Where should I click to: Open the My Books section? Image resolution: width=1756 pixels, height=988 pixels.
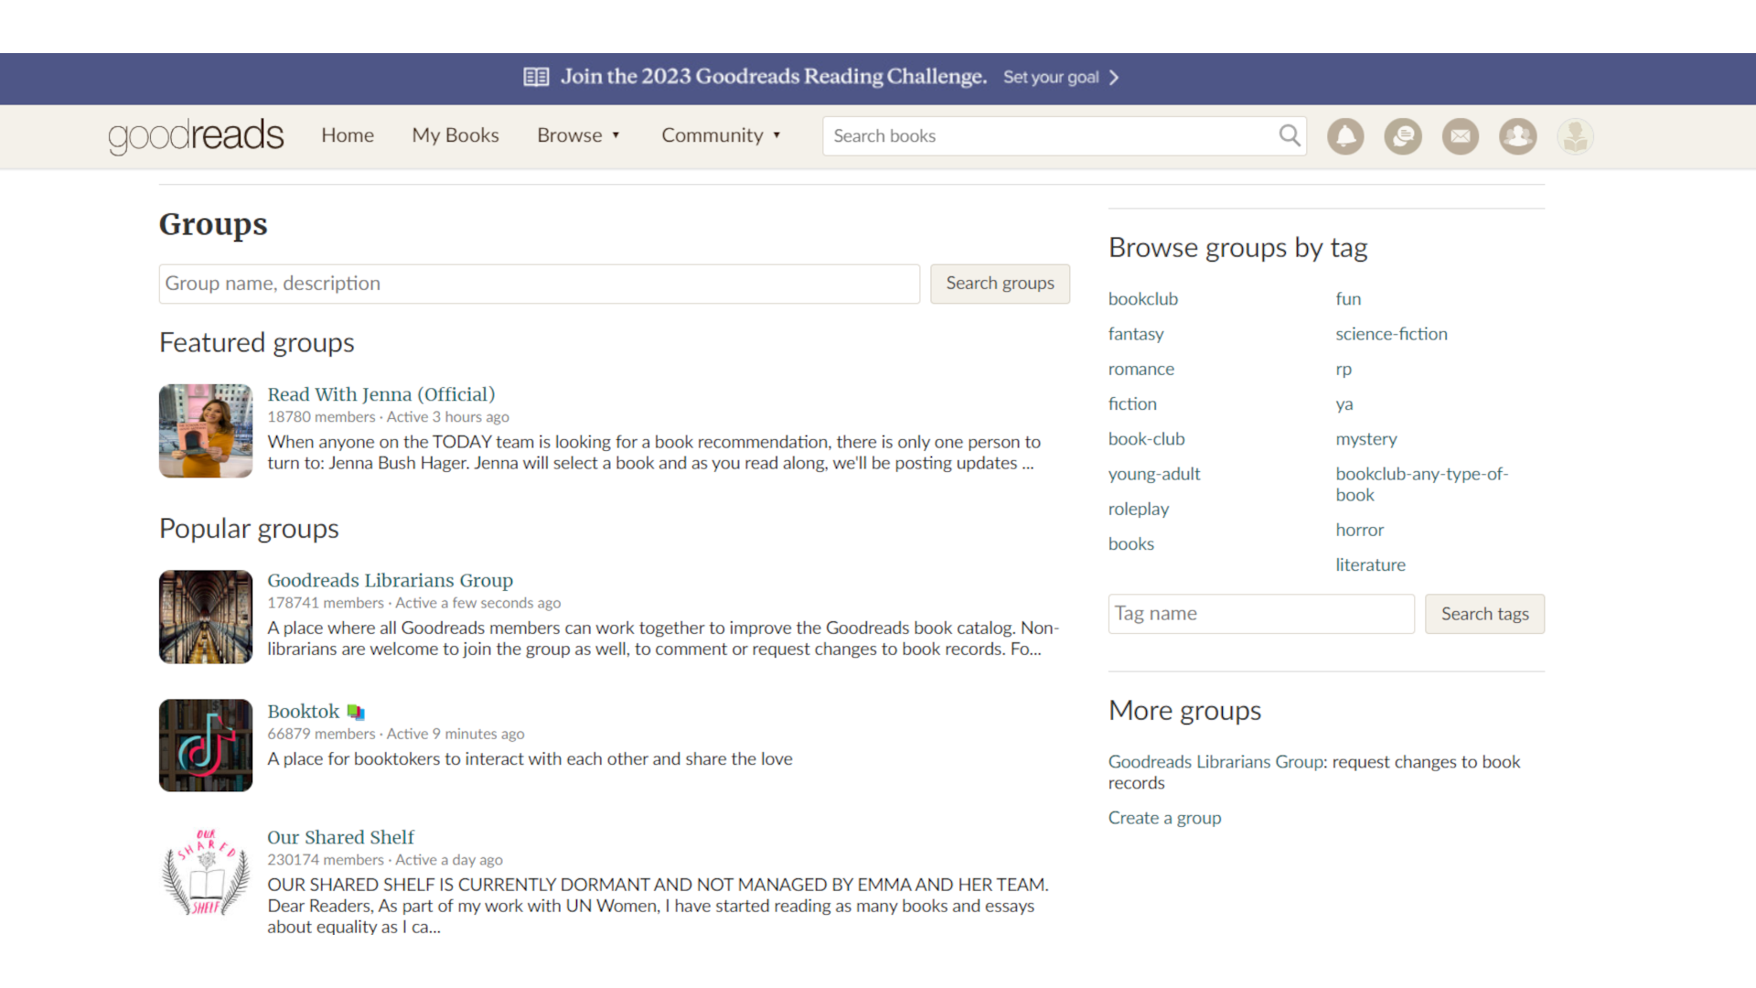[455, 135]
